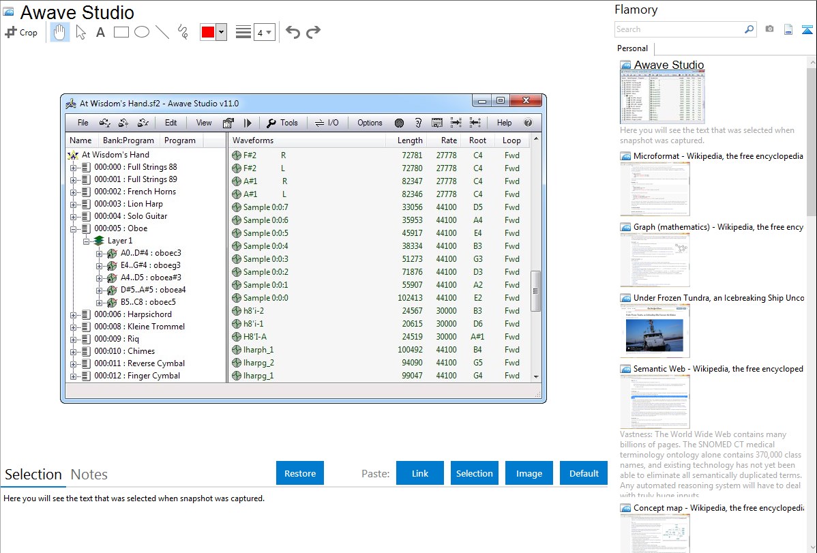Open the line width dropdown

click(264, 32)
